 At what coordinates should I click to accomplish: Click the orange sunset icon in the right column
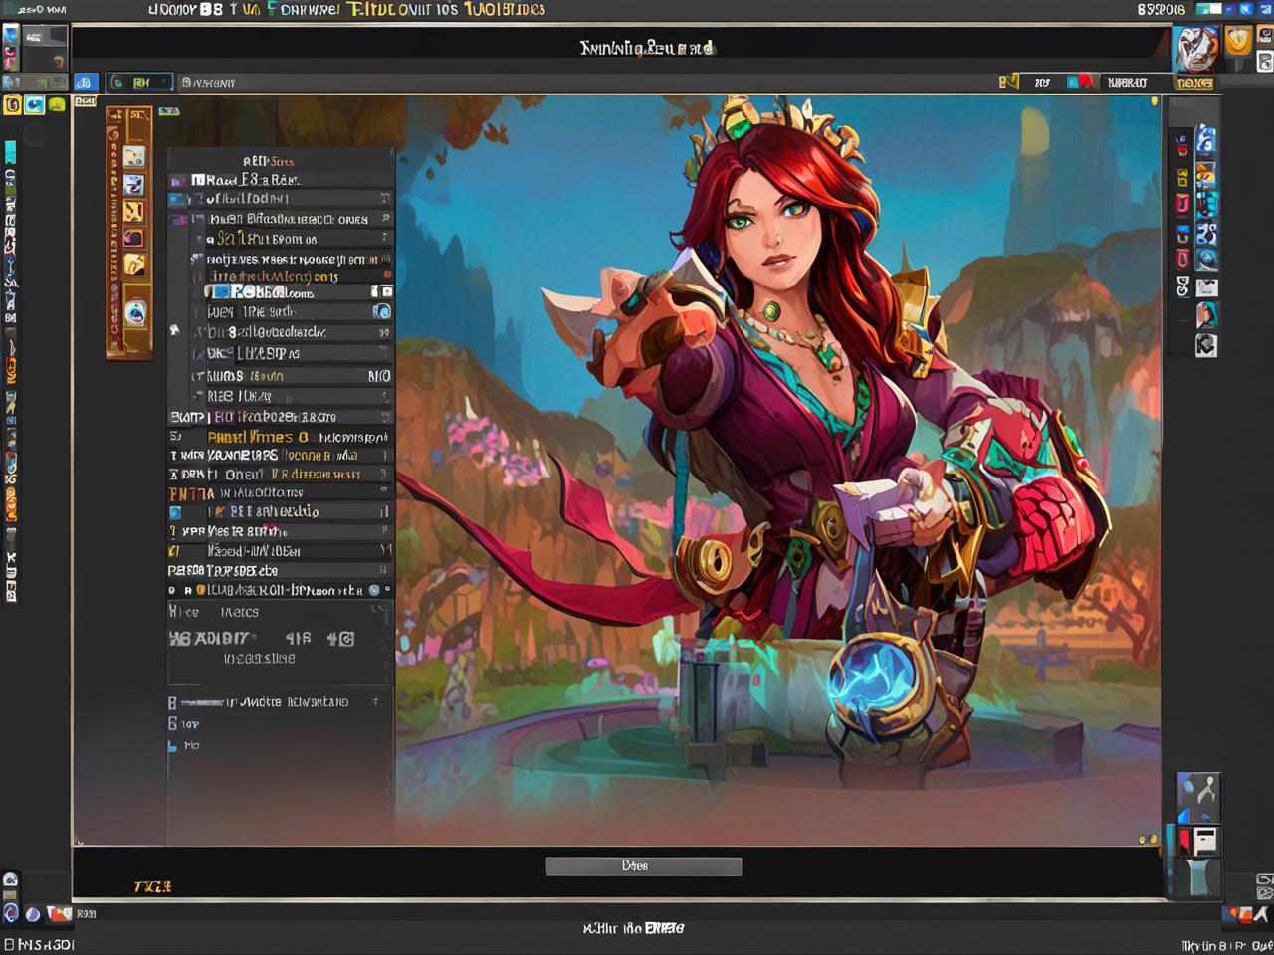tap(1205, 179)
